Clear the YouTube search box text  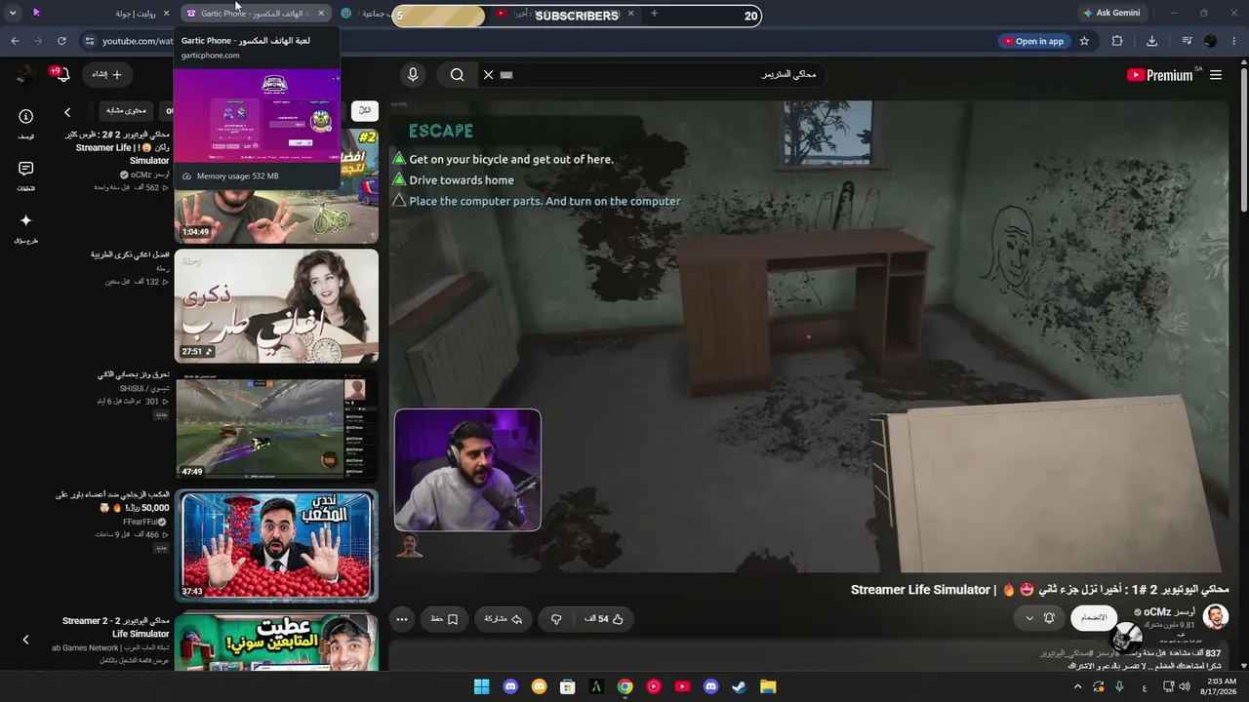click(x=488, y=74)
